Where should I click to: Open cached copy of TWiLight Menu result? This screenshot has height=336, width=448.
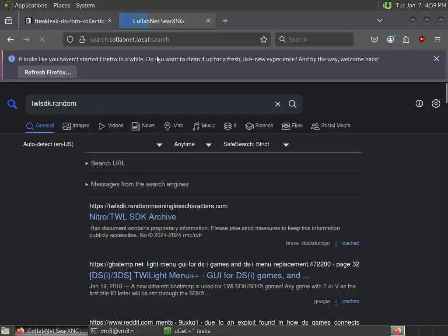pos(350,301)
